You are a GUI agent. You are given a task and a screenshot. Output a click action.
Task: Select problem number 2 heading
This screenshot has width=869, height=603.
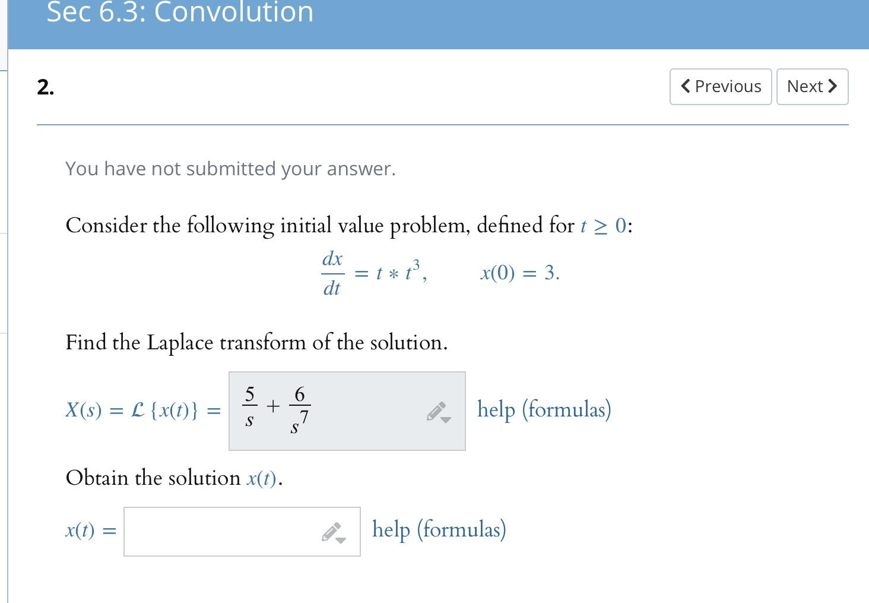coord(45,88)
